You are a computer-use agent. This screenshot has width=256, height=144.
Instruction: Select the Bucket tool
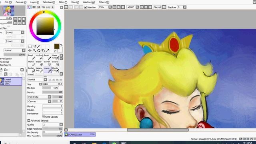click(32, 70)
